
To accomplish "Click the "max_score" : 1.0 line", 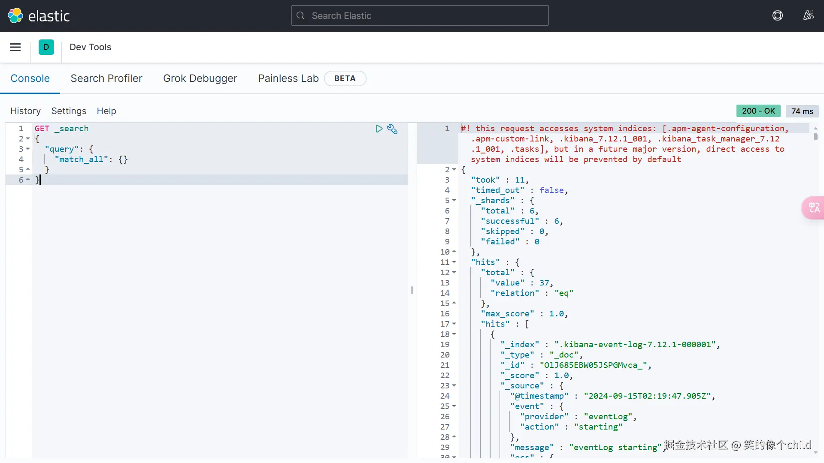I will [x=524, y=314].
